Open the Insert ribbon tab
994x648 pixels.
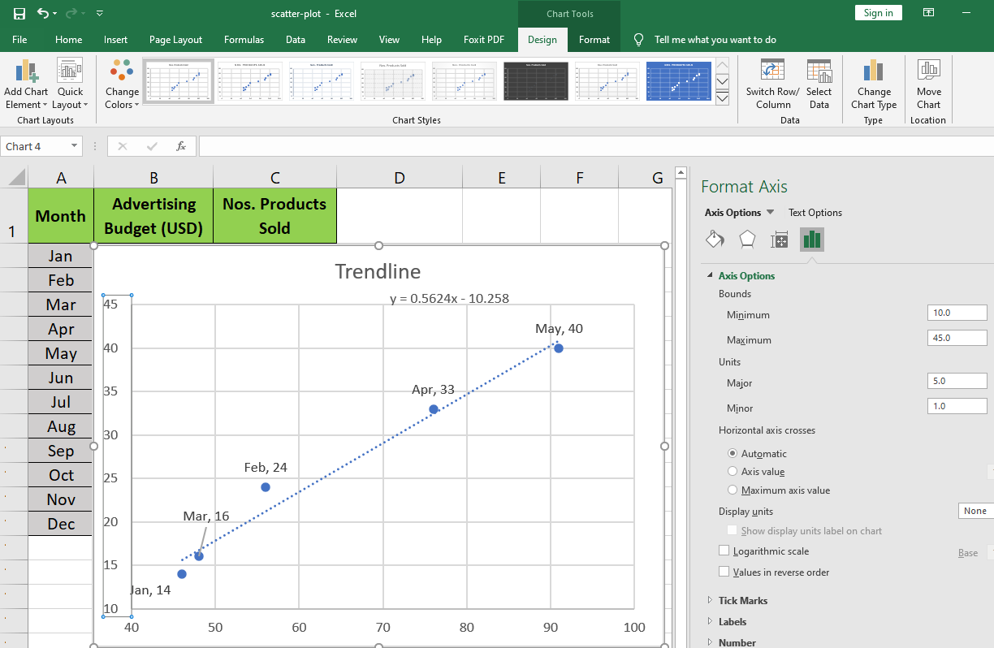tap(115, 40)
